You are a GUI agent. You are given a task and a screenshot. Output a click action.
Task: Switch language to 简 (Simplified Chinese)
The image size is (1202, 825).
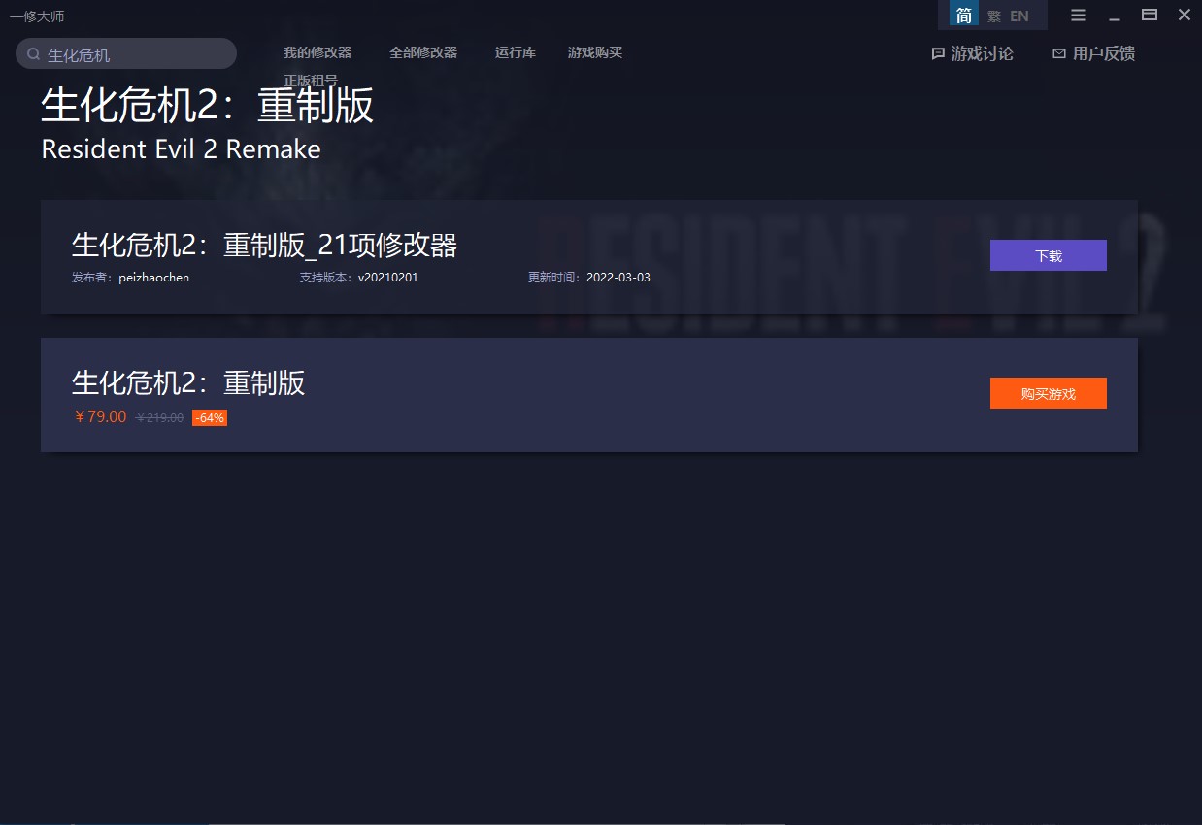tap(964, 16)
